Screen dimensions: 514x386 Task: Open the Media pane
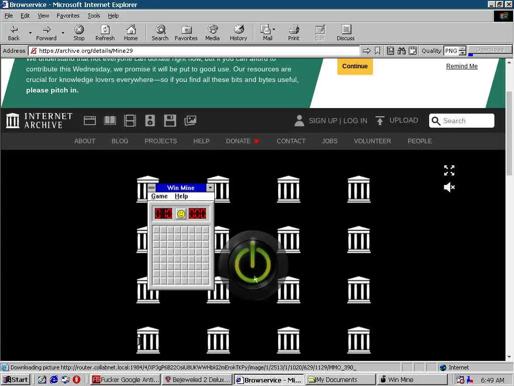(x=212, y=33)
